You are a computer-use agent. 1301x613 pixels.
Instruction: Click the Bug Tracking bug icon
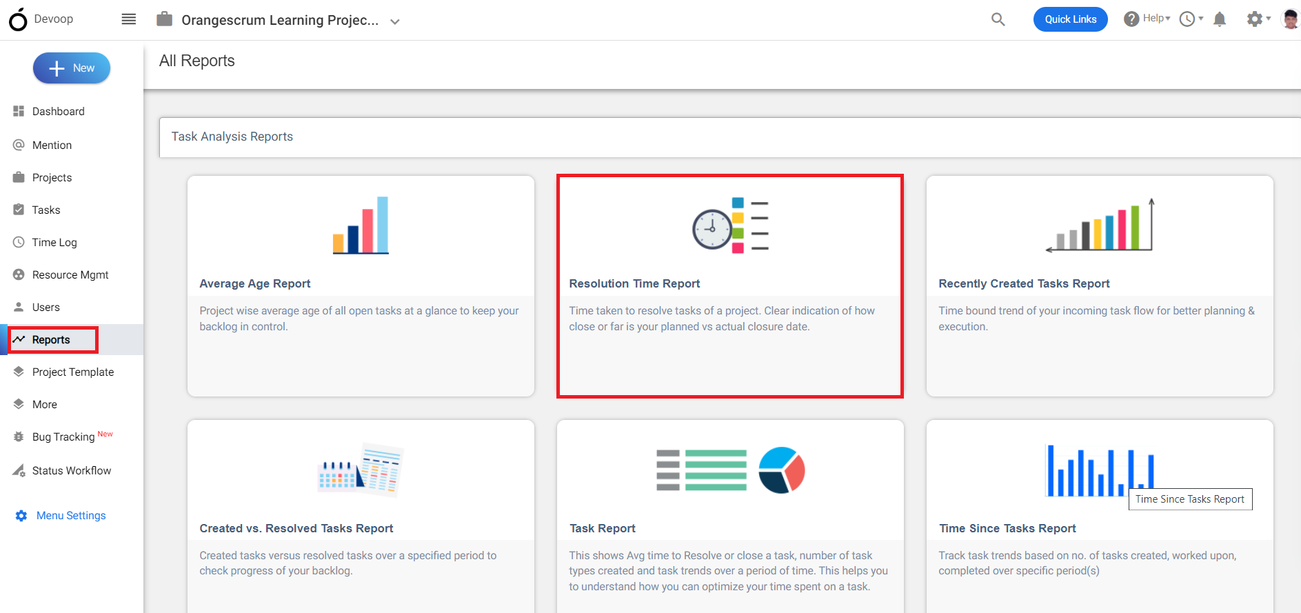[x=19, y=436]
